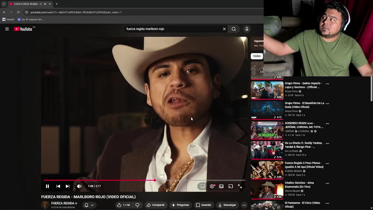Cast the video to a TV
The image size is (373, 210).
[231, 186]
